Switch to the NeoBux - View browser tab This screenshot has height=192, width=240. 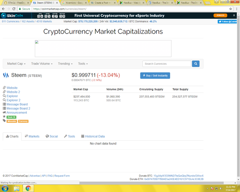click(132, 3)
